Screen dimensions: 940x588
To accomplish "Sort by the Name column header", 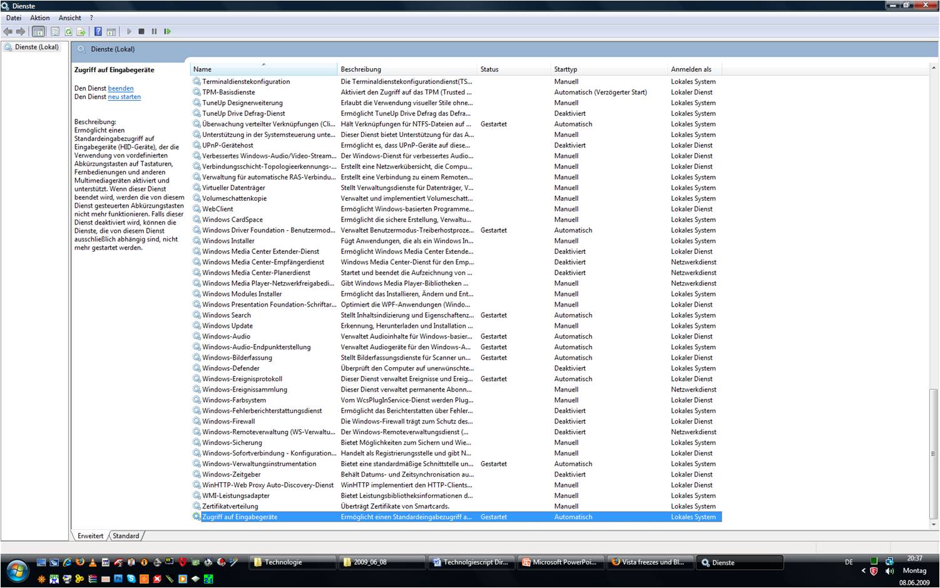I will [263, 69].
